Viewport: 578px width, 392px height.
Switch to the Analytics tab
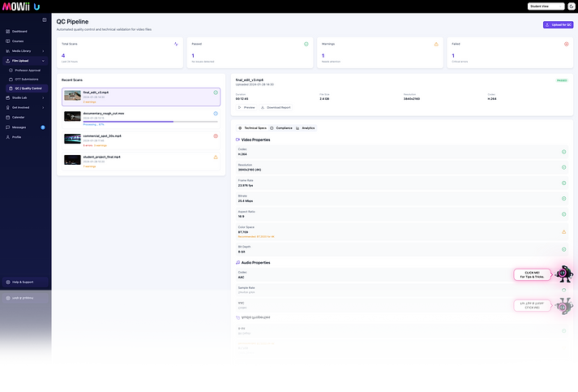[x=306, y=128]
